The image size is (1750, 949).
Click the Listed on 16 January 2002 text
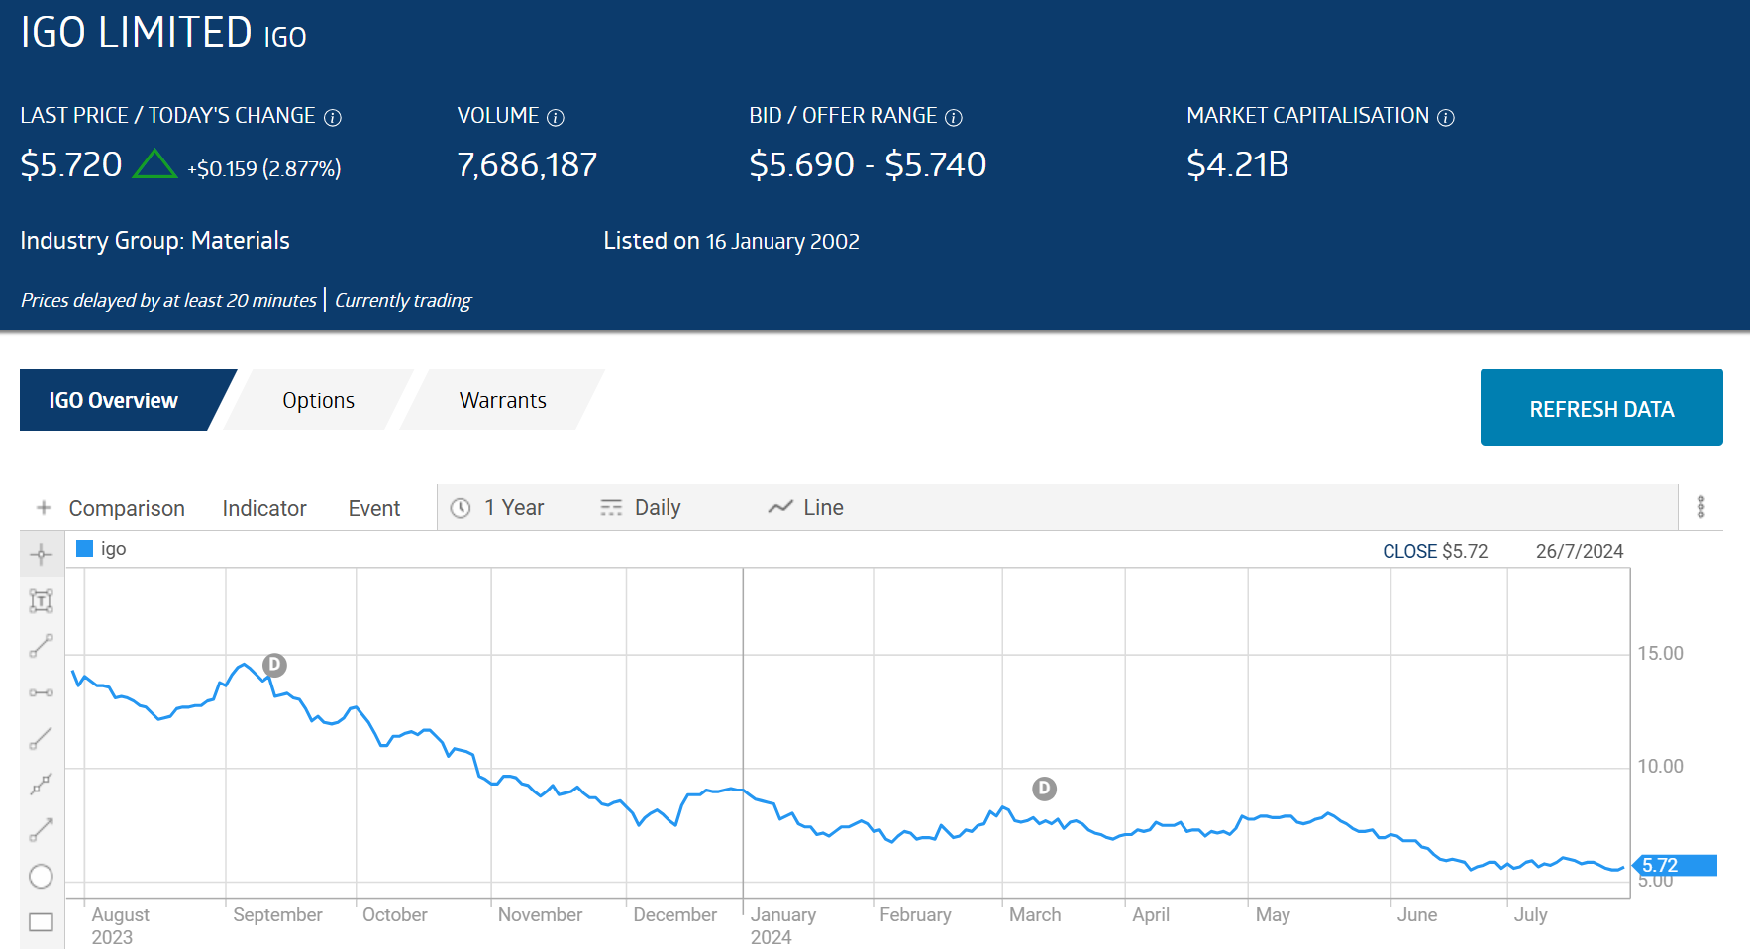click(x=731, y=241)
